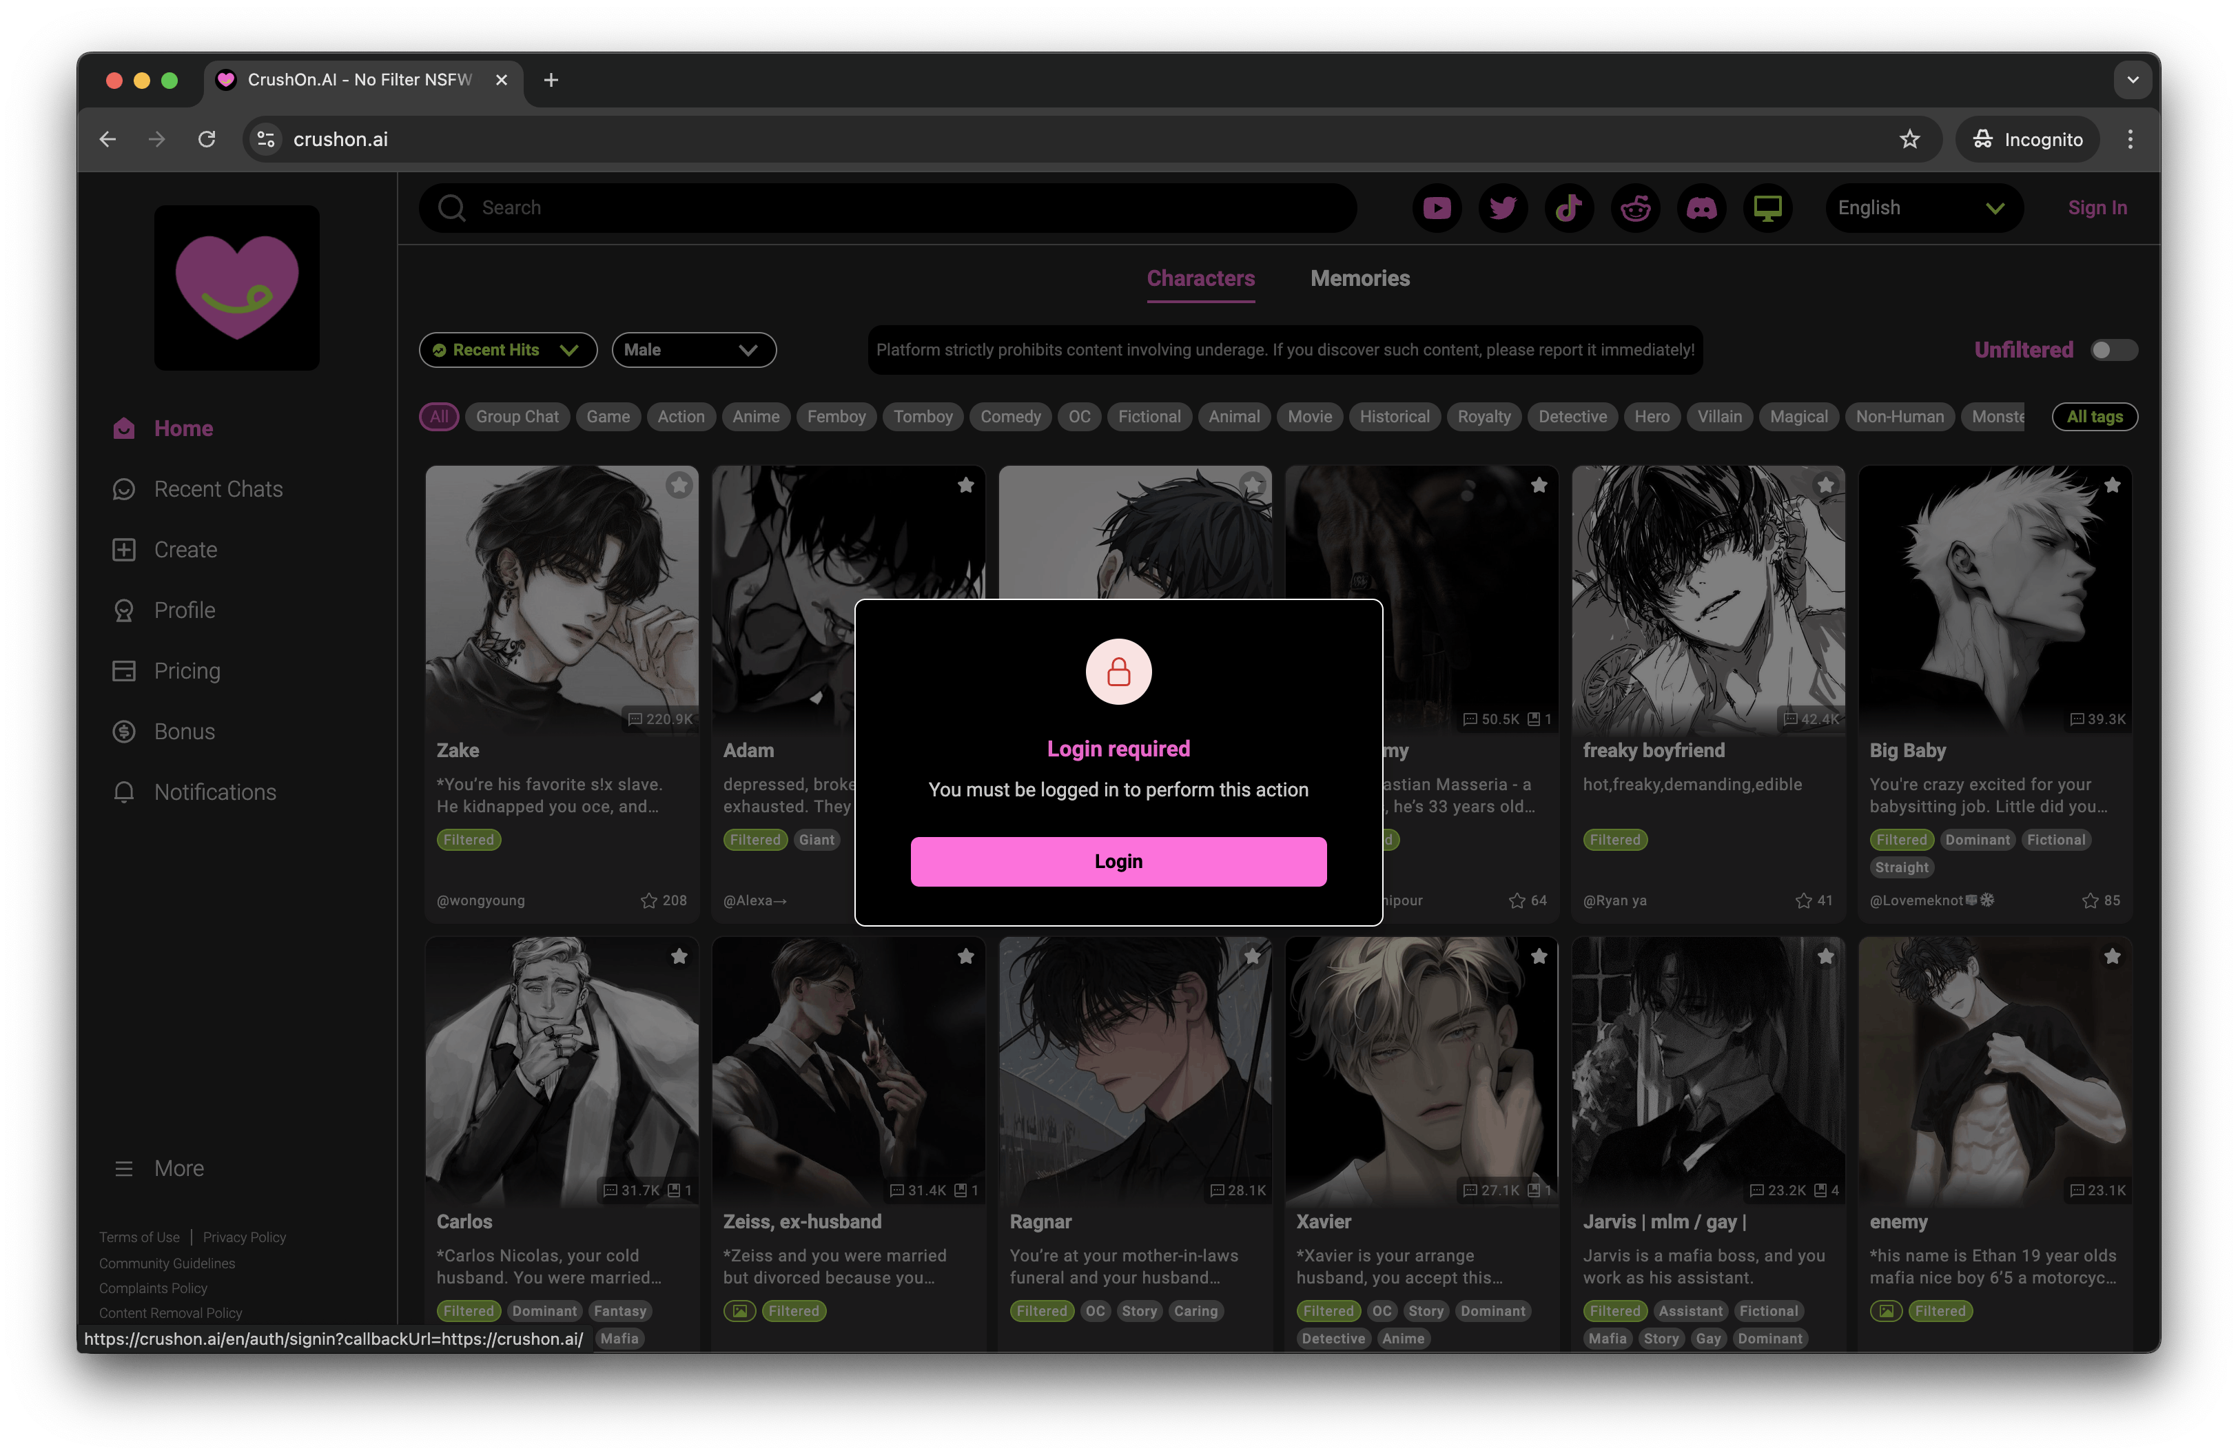Favorite the Big Baby character card

pos(2113,484)
